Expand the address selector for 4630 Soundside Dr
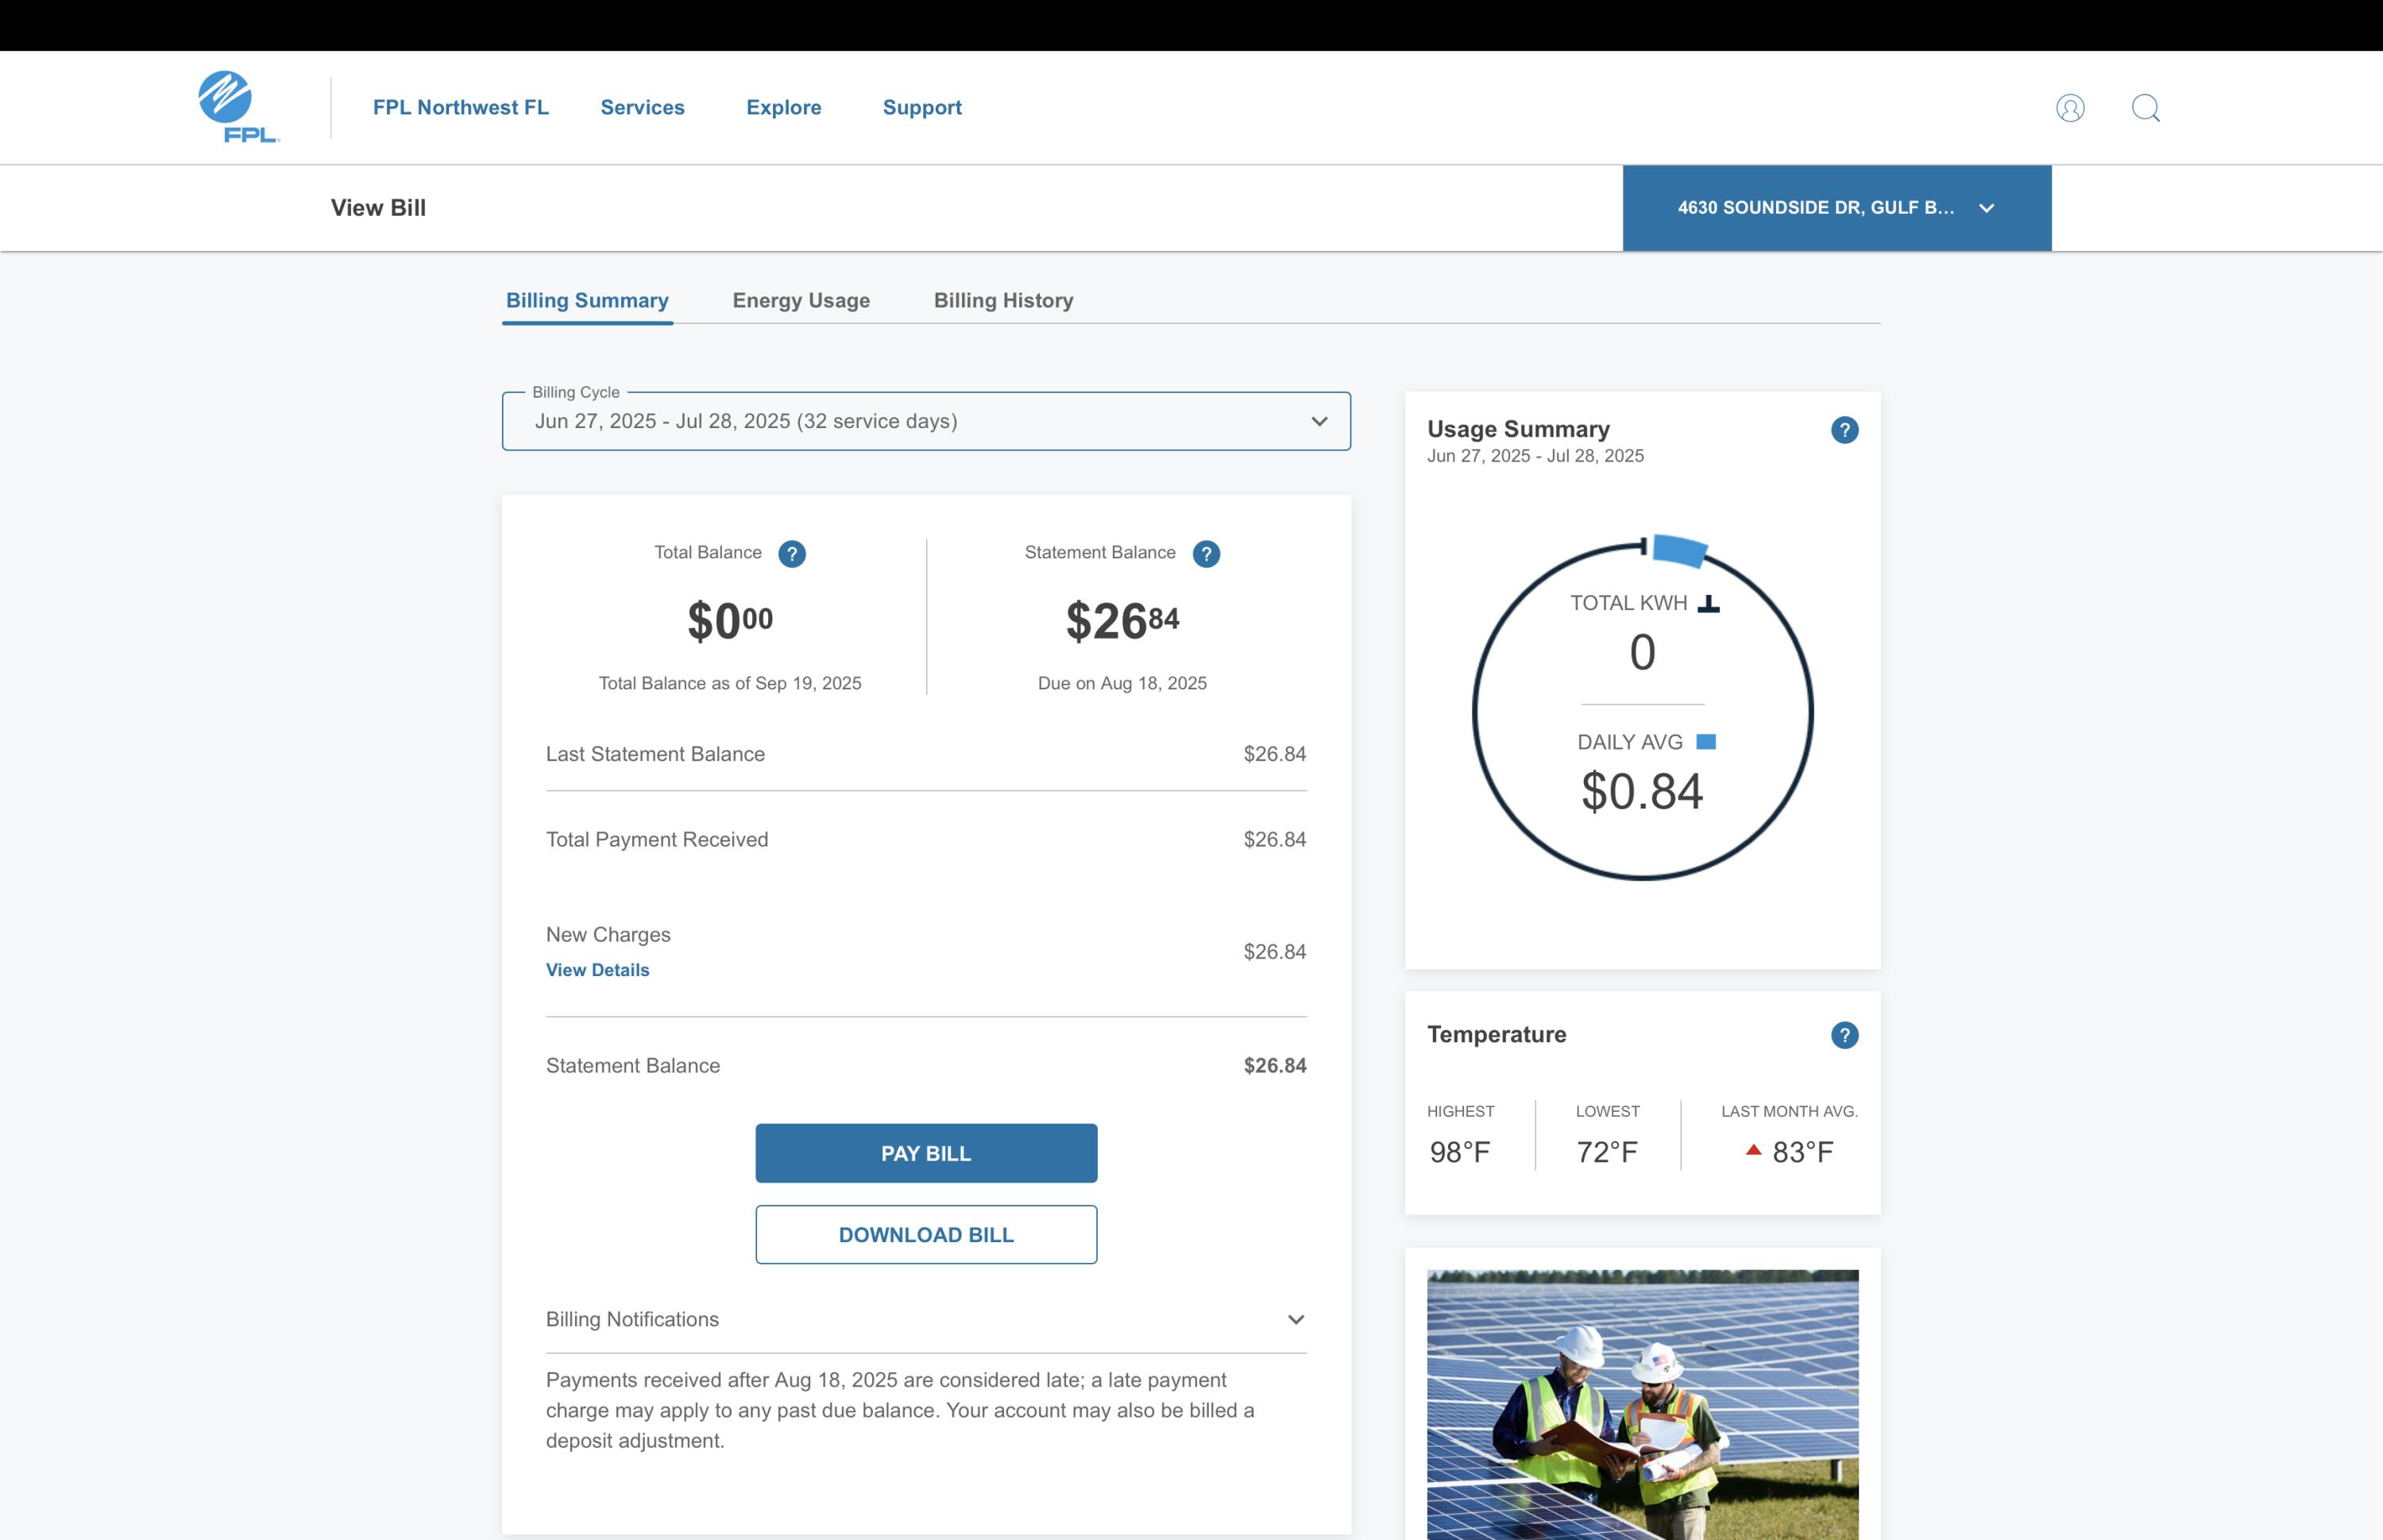 [1836, 208]
